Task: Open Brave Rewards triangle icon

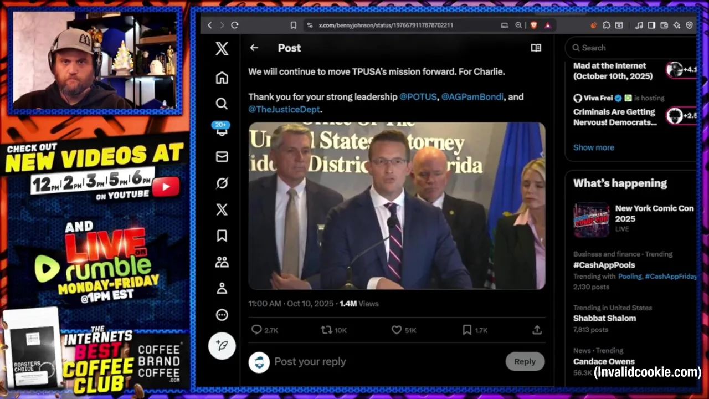Action: [x=547, y=25]
